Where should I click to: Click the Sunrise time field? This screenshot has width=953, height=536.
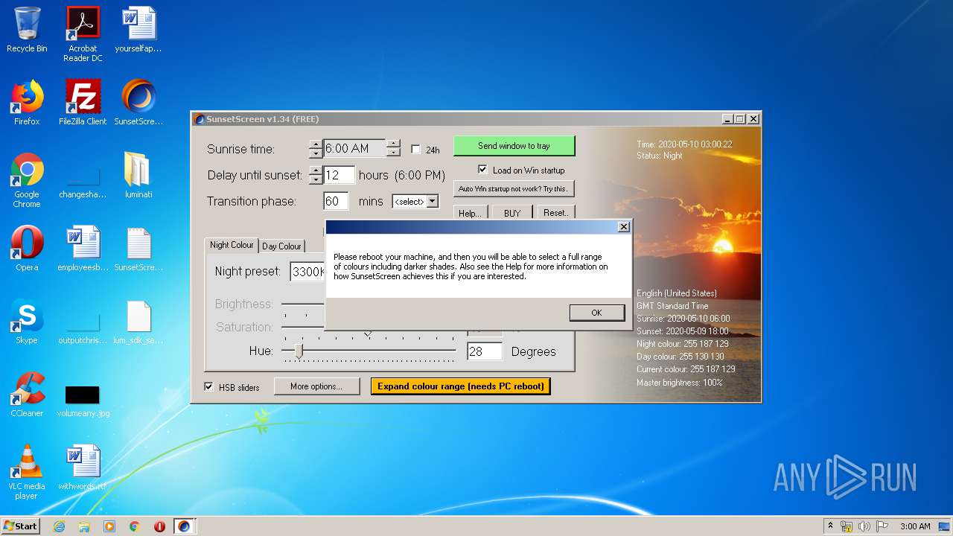pyautogui.click(x=354, y=149)
